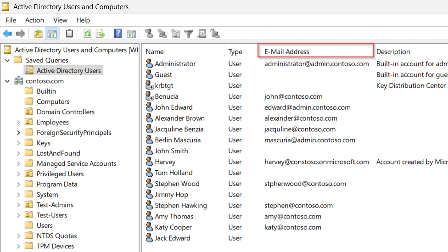The height and width of the screenshot is (252, 448).
Task: Click Create new user toolbar icon
Action: [149, 34]
